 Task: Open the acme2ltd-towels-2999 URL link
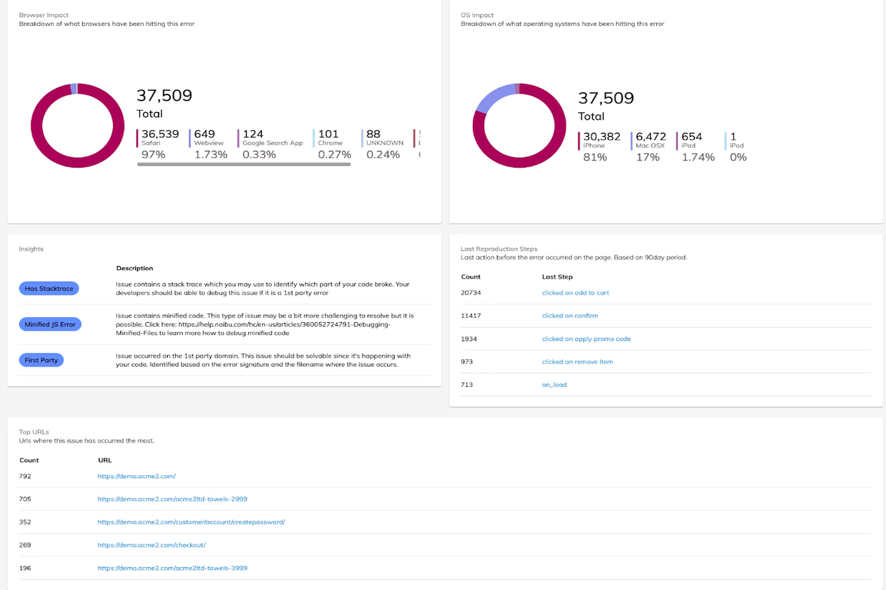[172, 499]
